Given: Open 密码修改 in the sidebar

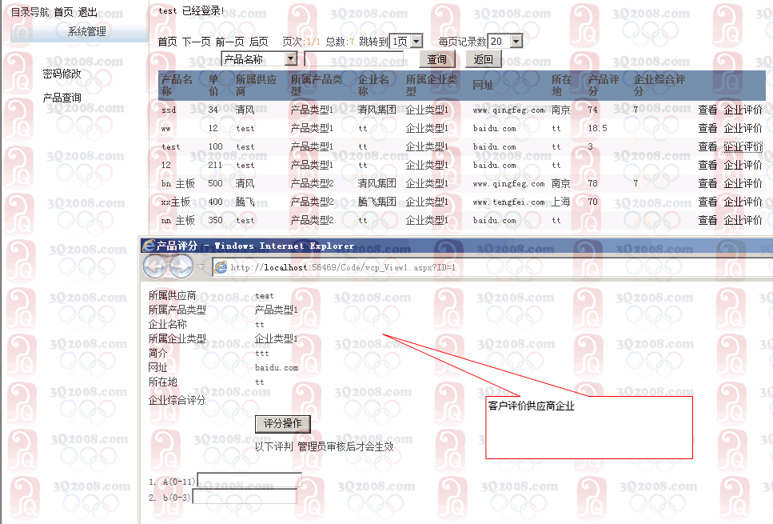Looking at the screenshot, I should (62, 74).
